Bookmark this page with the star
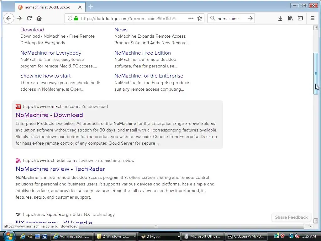 tap(200, 18)
